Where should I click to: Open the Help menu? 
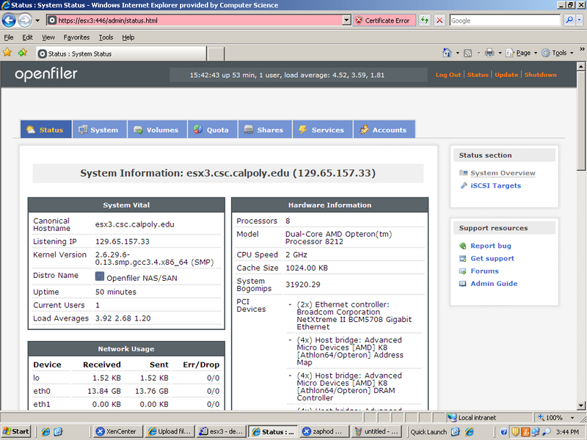128,37
